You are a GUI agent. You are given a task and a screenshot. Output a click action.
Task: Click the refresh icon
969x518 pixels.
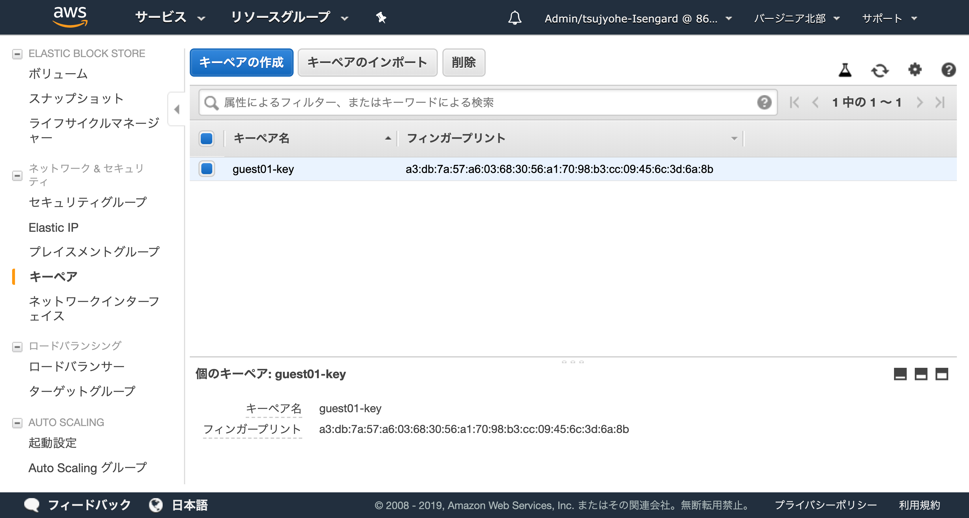(x=880, y=70)
